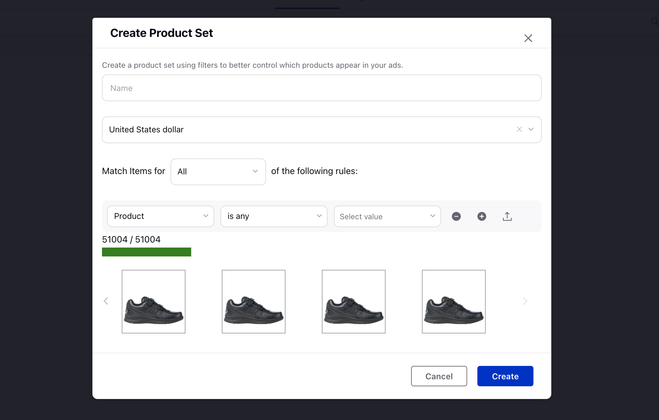This screenshot has height=420, width=659.
Task: Clear the United States dollar selection
Action: coord(519,129)
